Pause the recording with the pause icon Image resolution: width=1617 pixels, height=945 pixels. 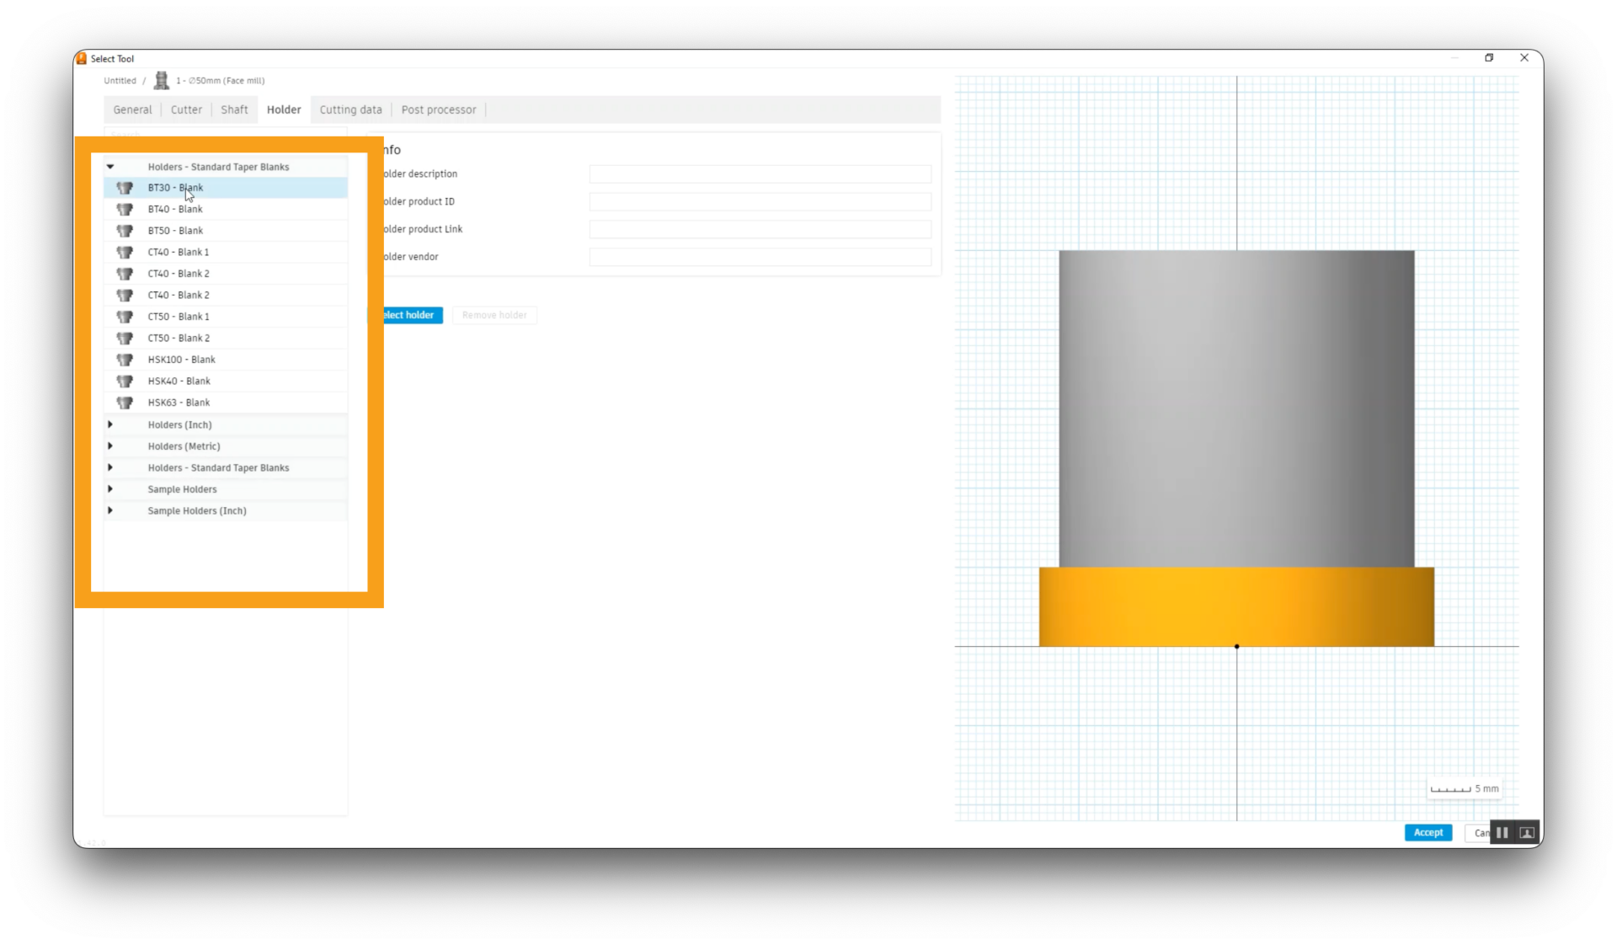pyautogui.click(x=1502, y=832)
